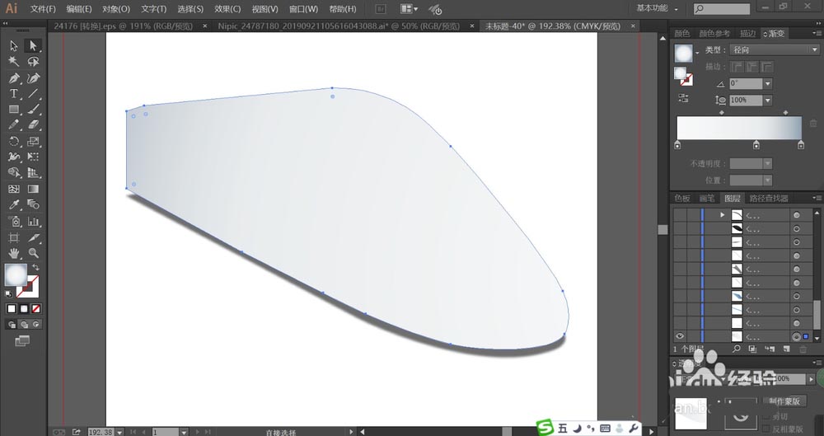Click the reverse gradient icon

click(683, 98)
